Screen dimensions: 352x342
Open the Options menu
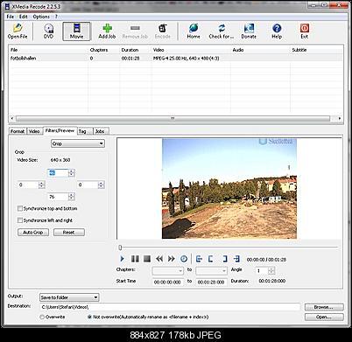(x=41, y=17)
